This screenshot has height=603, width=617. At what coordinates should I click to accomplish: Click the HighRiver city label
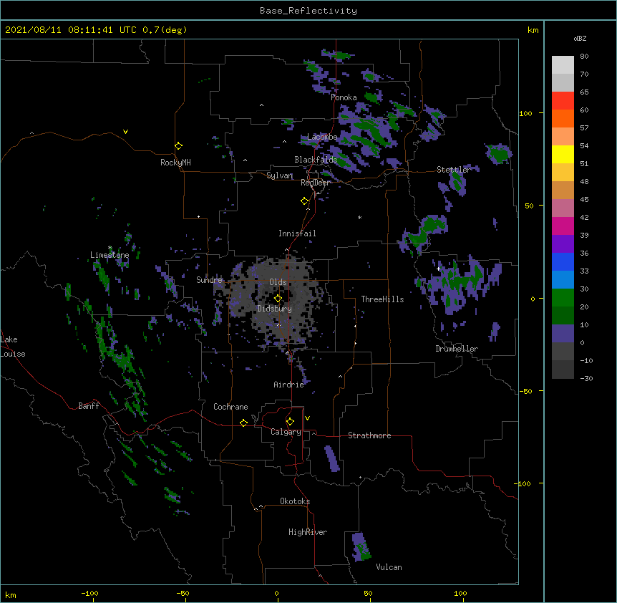[x=308, y=532]
